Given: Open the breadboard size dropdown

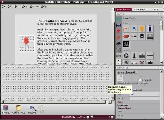Looking at the screenshot, I should [x=145, y=94].
